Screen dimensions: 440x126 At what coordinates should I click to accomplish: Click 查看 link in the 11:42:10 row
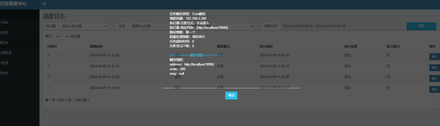point(220,66)
